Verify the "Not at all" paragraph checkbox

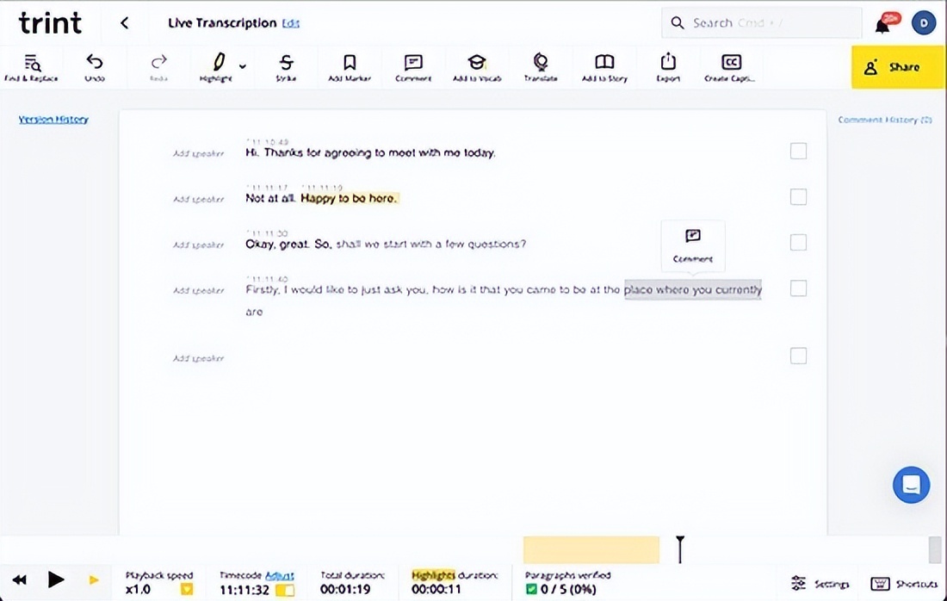[x=798, y=197]
